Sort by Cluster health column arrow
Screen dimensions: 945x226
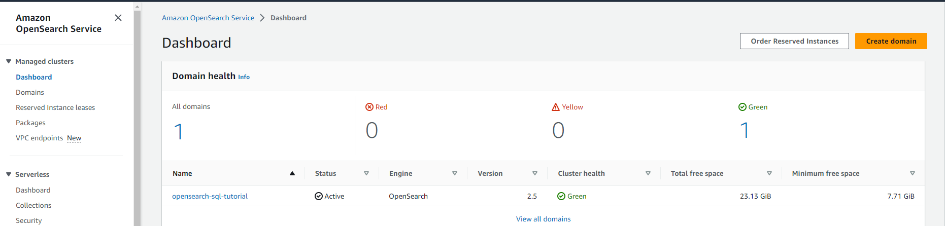[x=648, y=173]
